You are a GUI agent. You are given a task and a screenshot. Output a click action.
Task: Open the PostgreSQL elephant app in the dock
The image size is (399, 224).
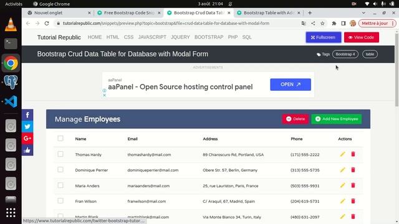[11, 82]
